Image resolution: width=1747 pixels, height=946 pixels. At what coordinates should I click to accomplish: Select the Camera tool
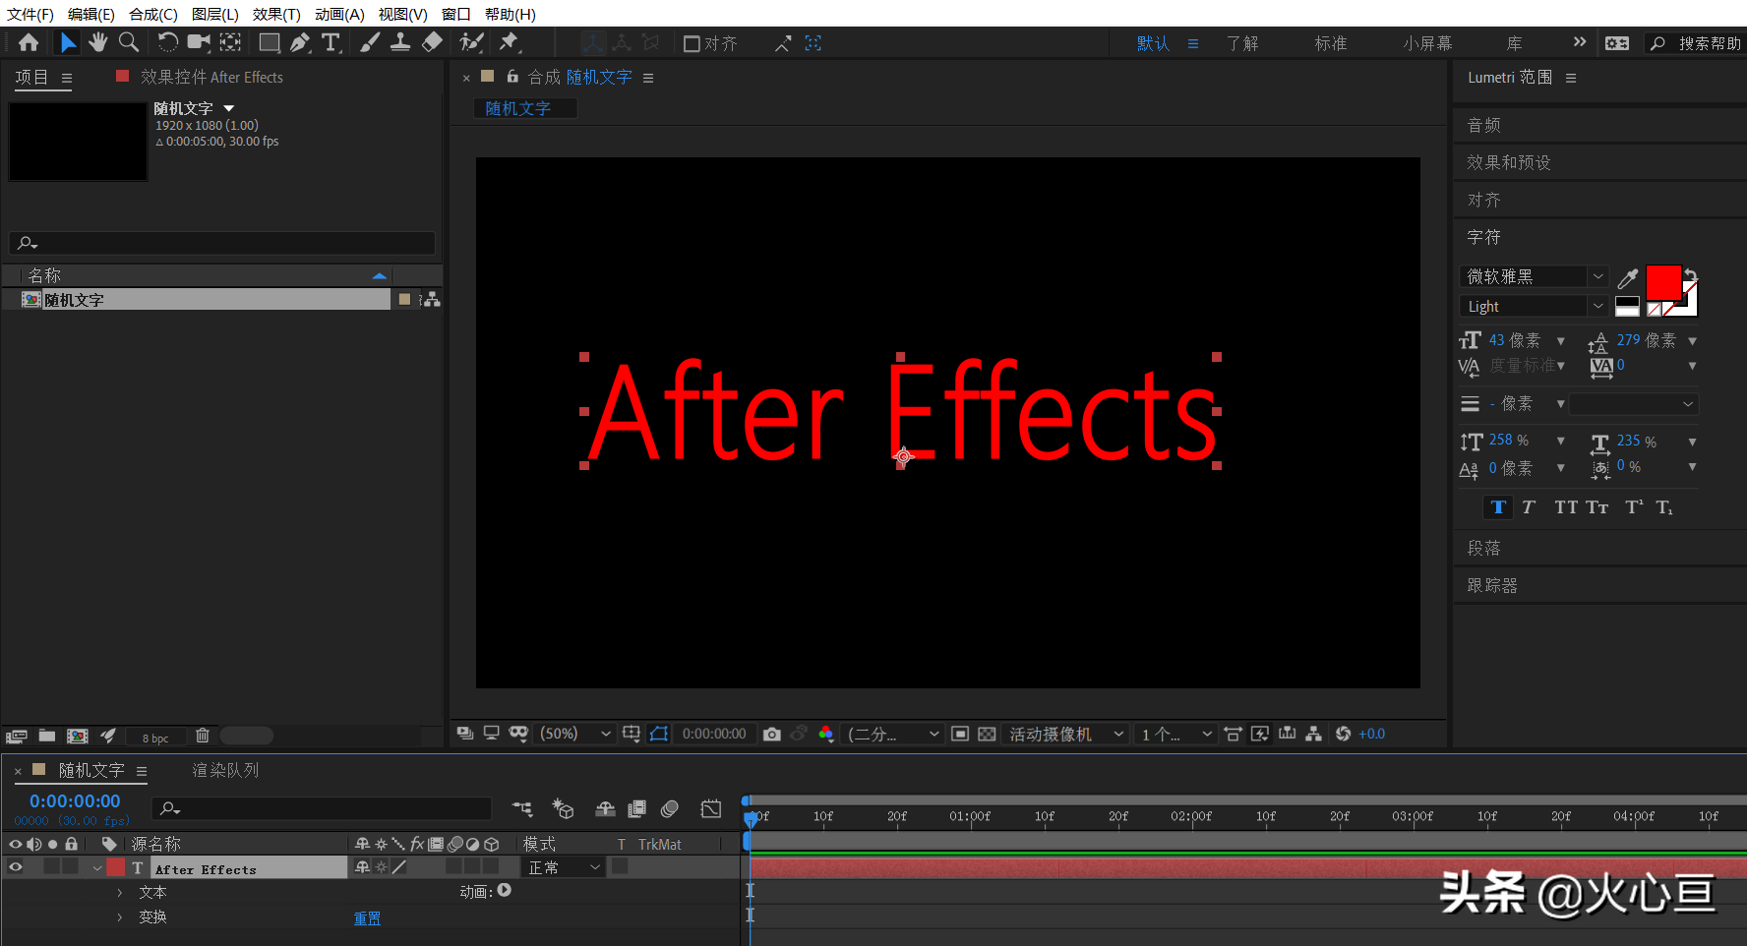tap(199, 42)
